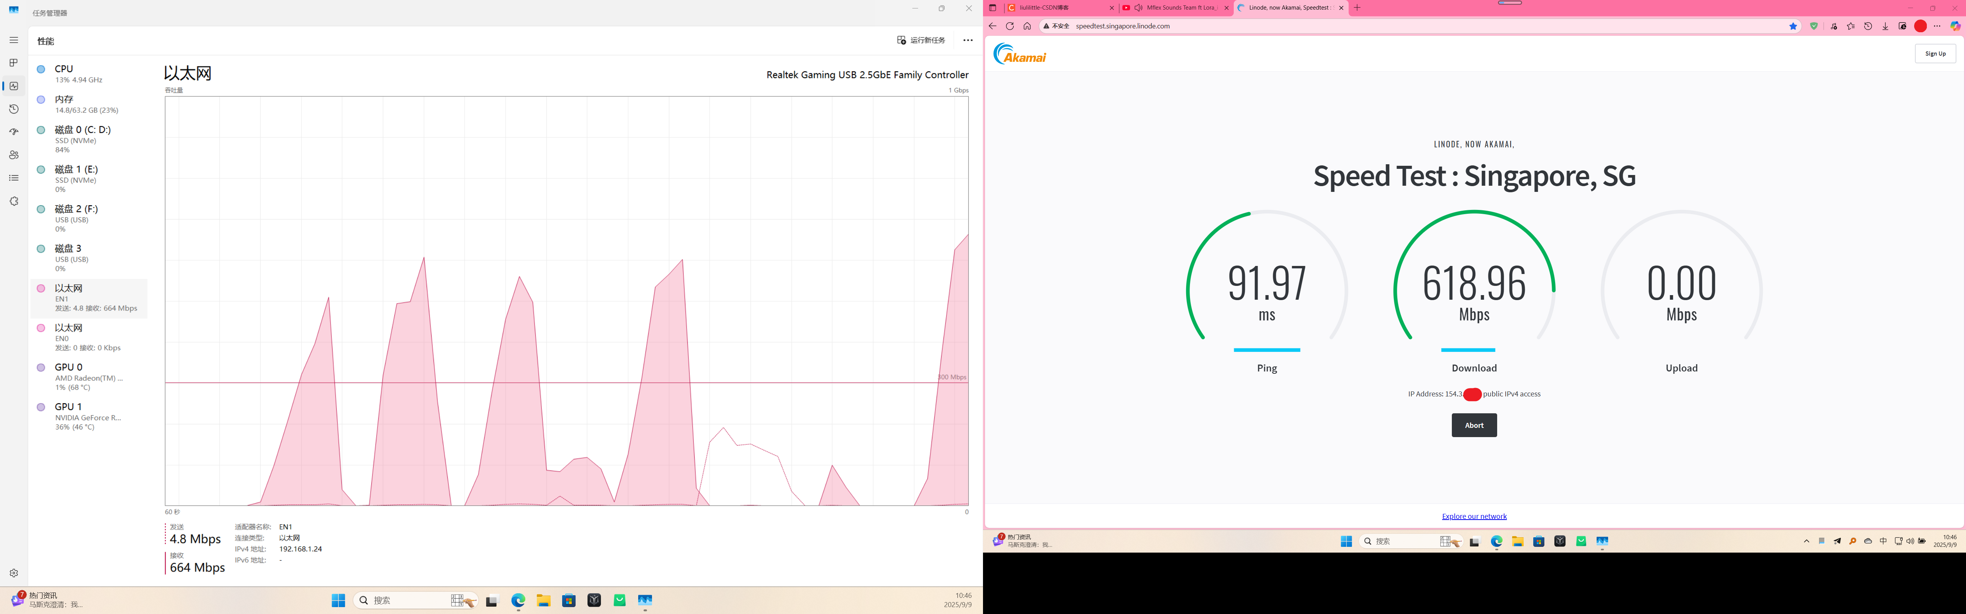Screen dimensions: 1966x614
Task: Click 664 Mbps receive value
Action: coord(197,568)
